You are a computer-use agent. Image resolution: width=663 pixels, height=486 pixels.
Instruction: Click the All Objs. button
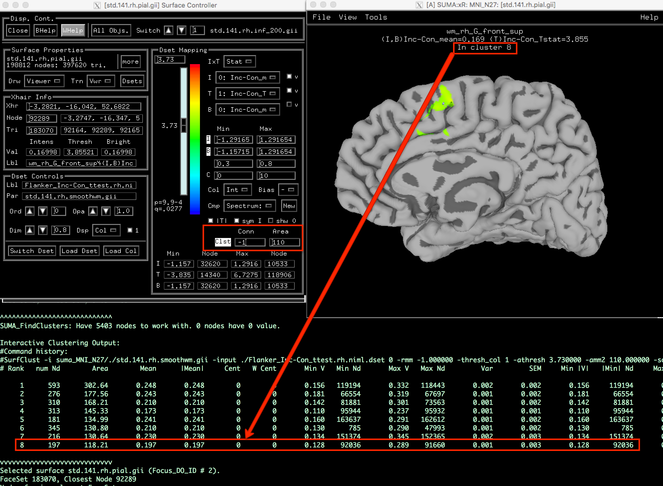coord(111,30)
